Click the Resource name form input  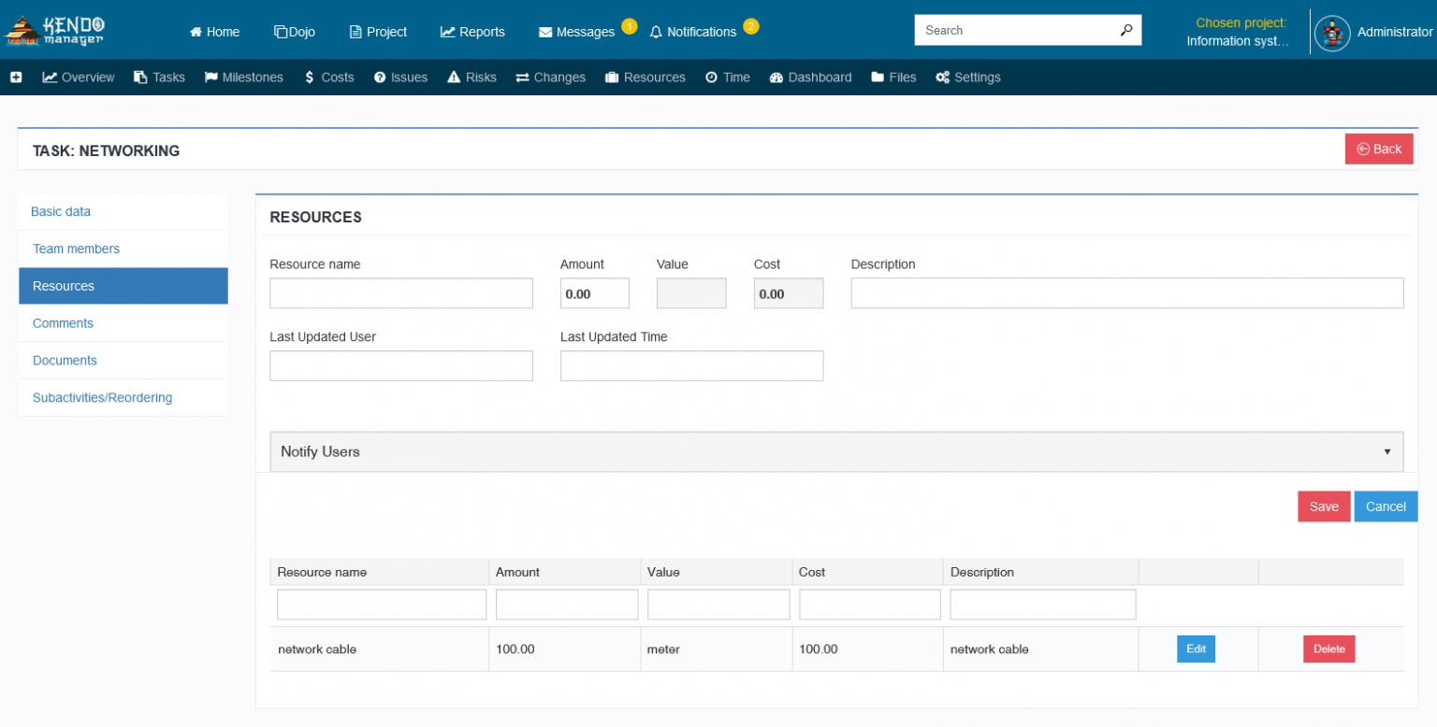tap(401, 293)
